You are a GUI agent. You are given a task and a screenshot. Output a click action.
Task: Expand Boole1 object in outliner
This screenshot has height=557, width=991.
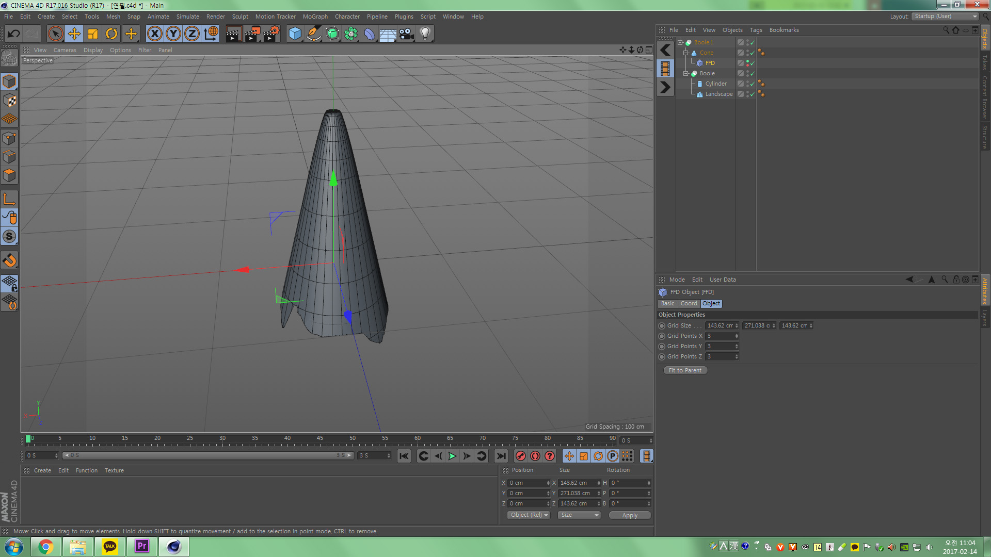[680, 42]
